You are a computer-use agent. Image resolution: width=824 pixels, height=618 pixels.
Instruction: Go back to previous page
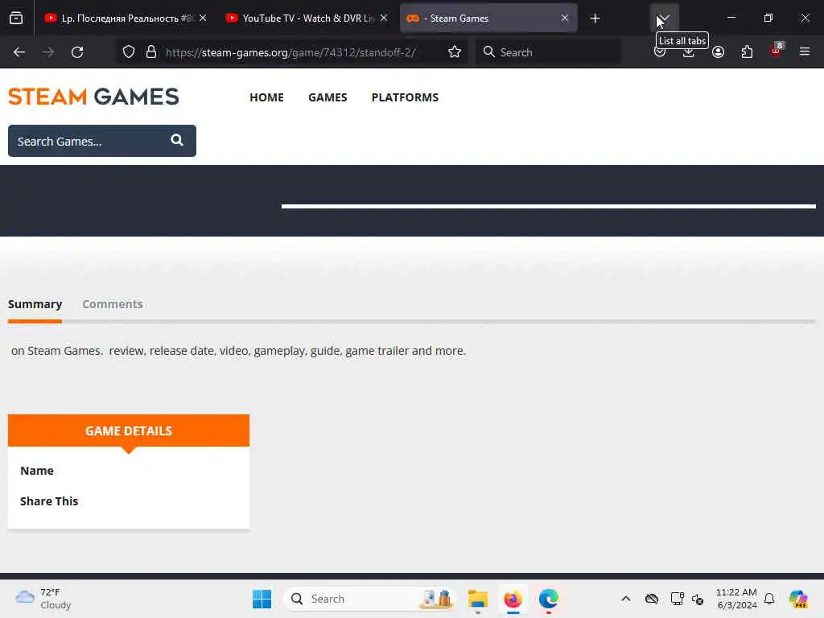(x=19, y=52)
